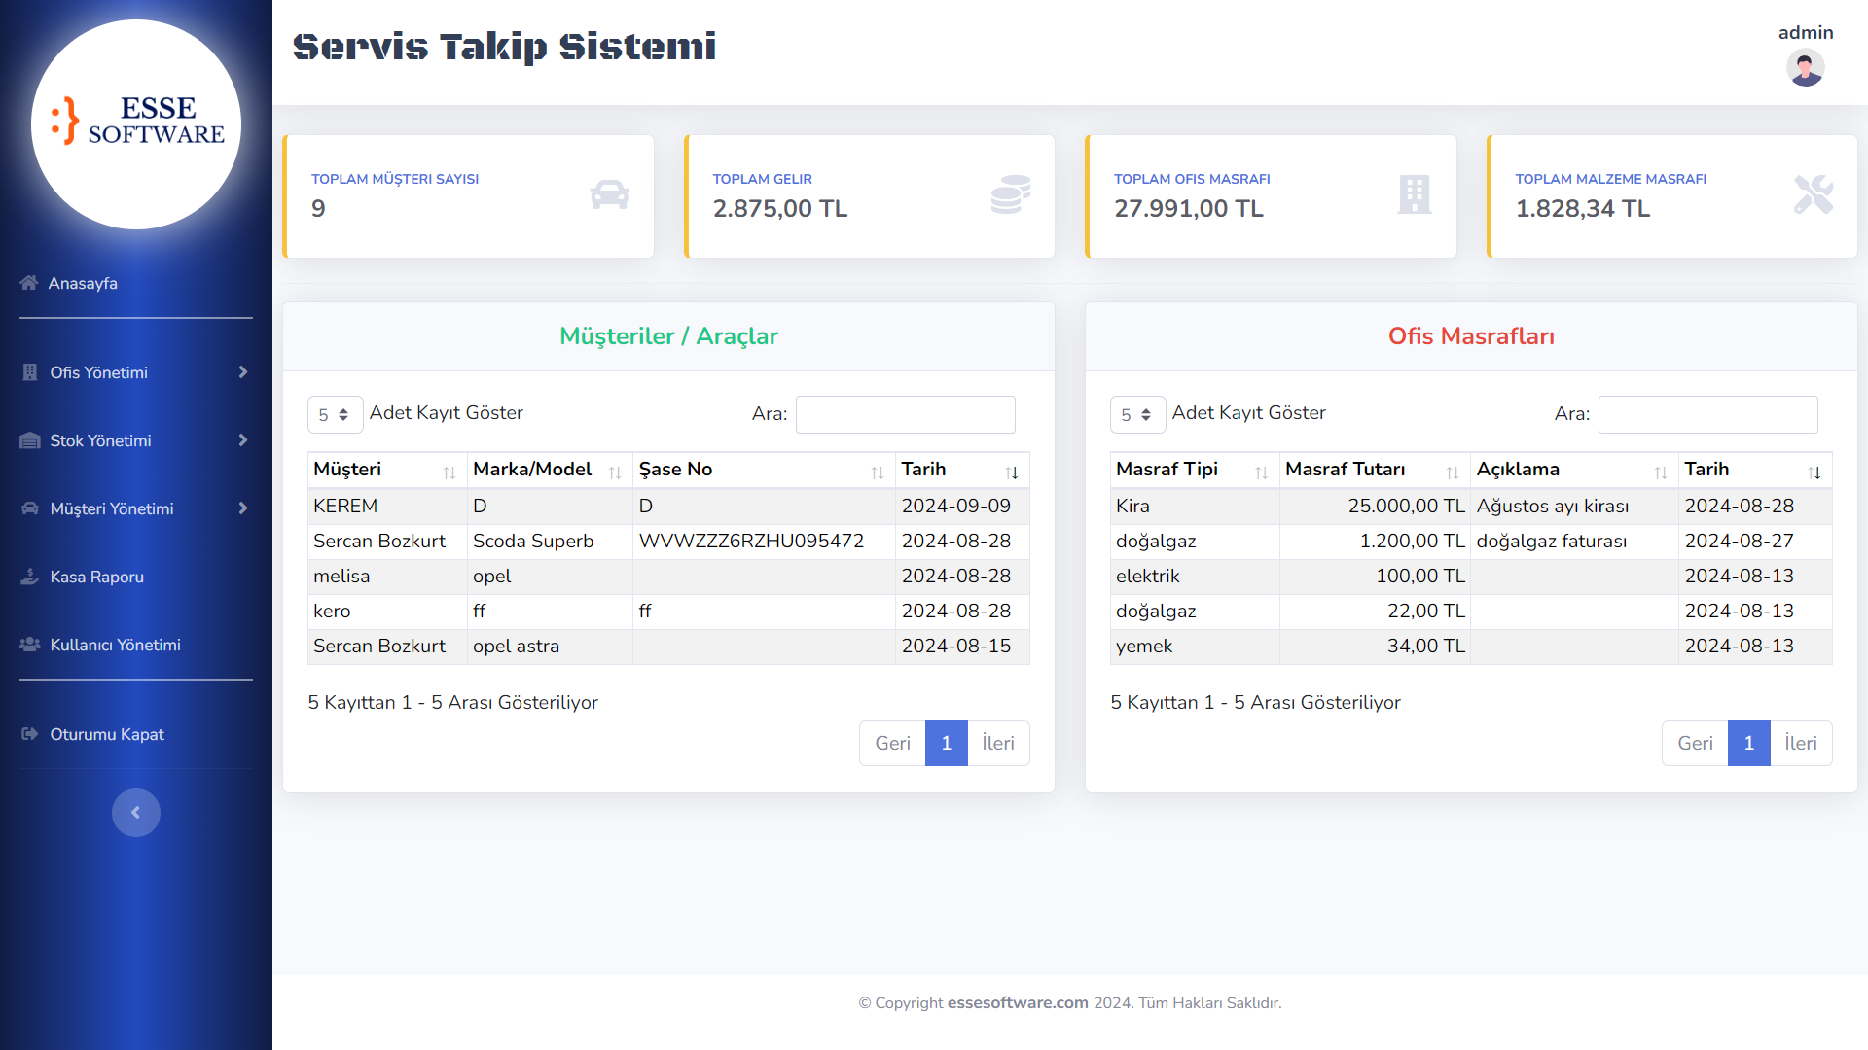1868x1050 pixels.
Task: Click Oturumu Kapat to log out
Action: [x=106, y=734]
